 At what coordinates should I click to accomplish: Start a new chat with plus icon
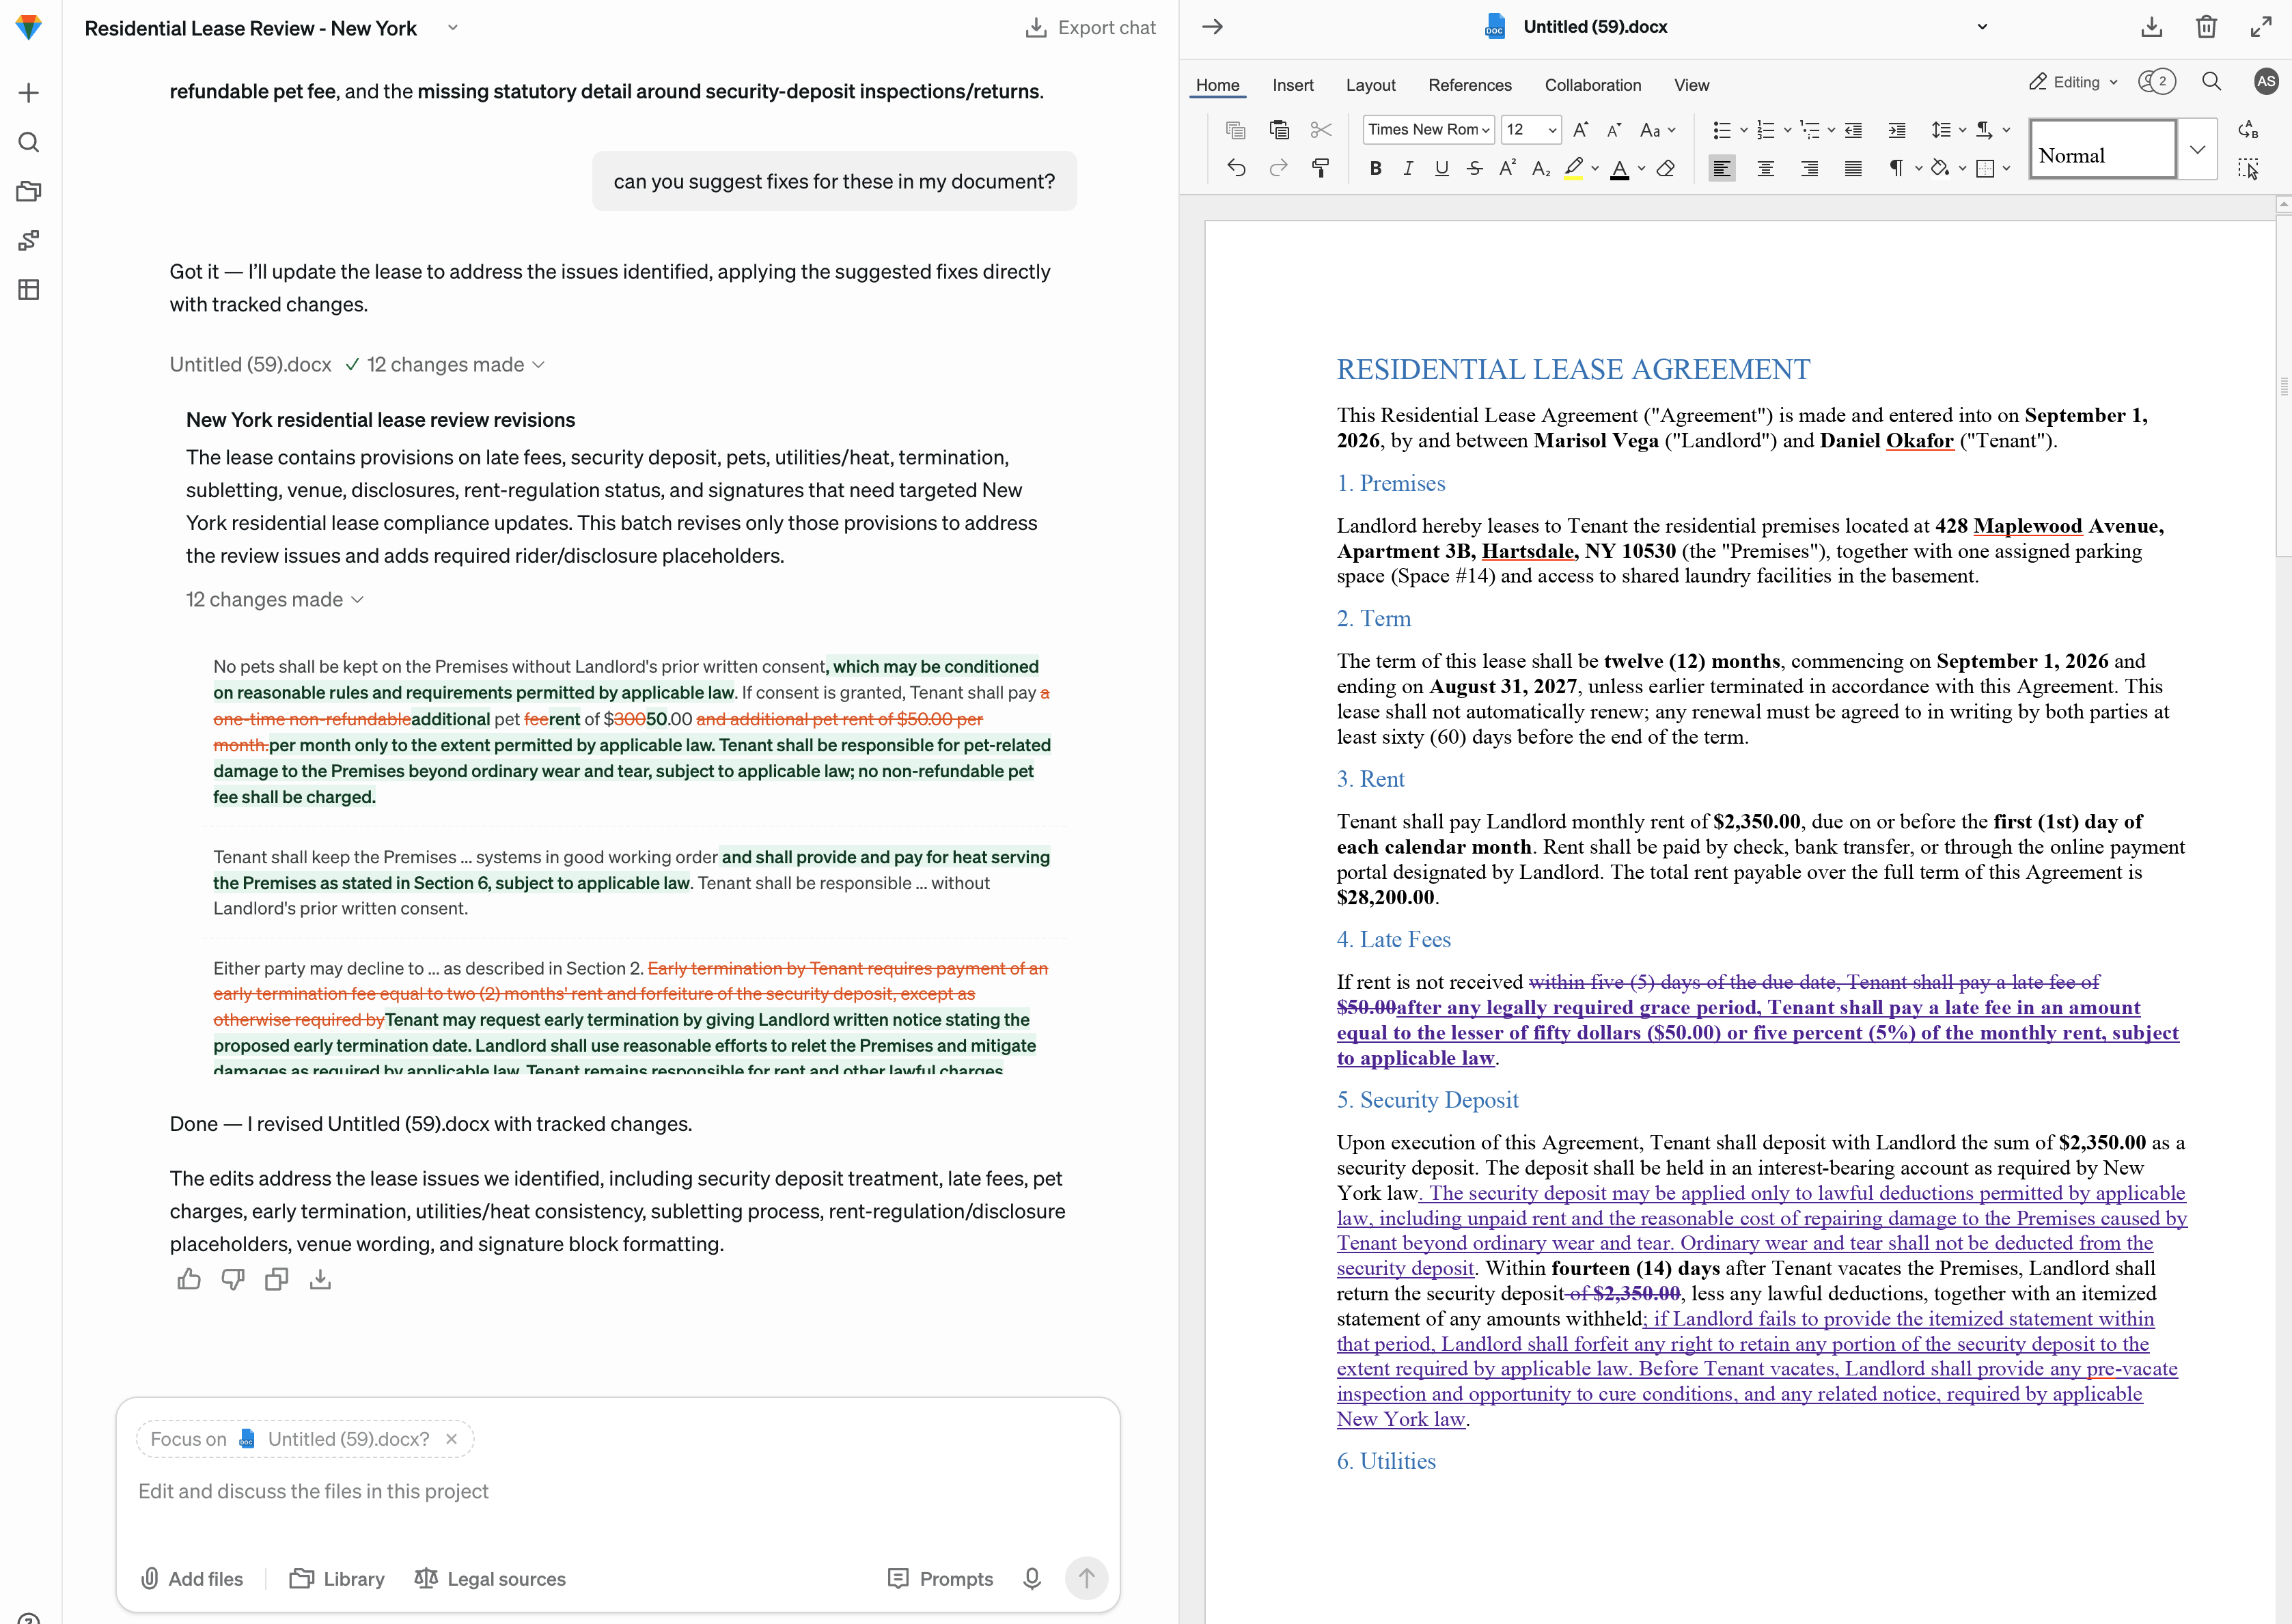tap(29, 93)
